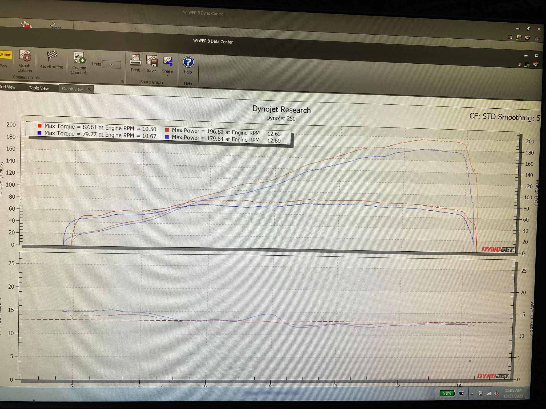
Task: Click the tray battery and plug icon
Action: (x=480, y=393)
